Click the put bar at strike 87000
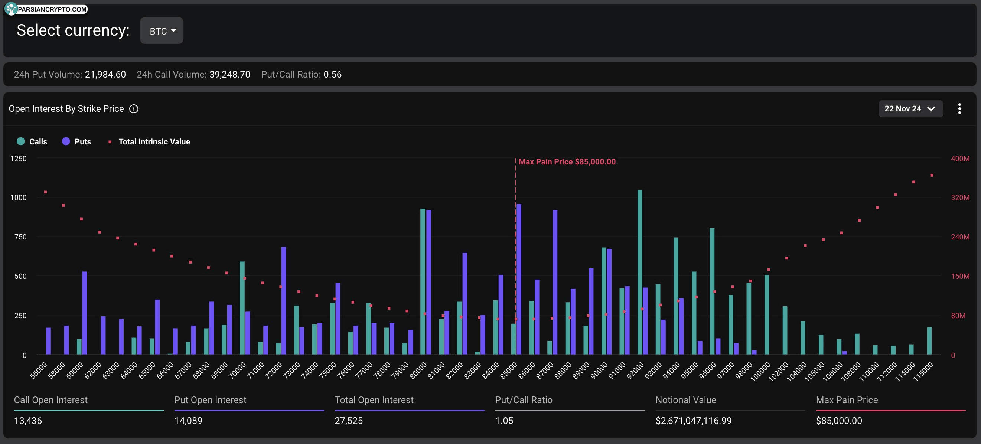981x444 pixels. coord(555,282)
